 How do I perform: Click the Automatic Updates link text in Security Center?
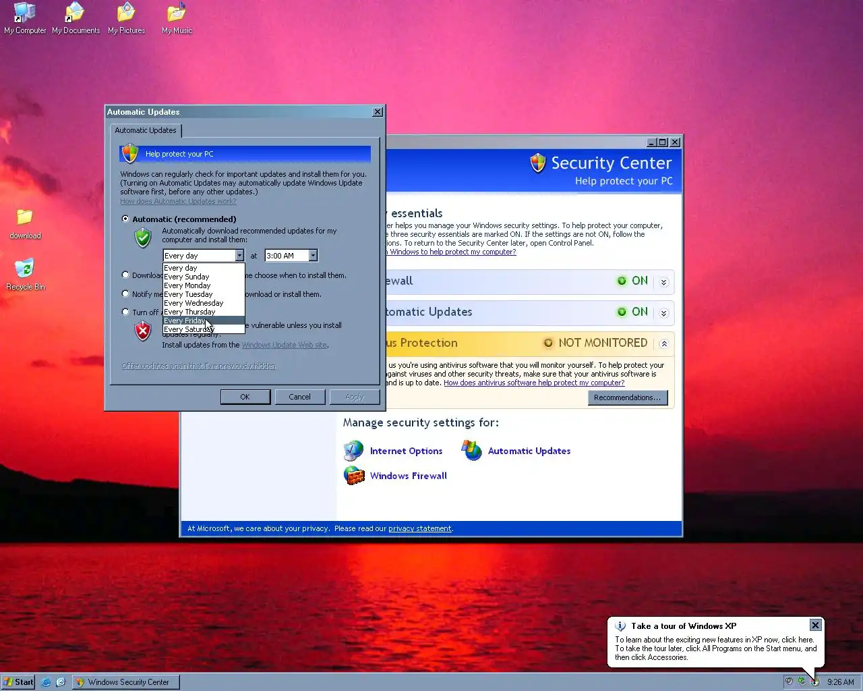click(529, 451)
